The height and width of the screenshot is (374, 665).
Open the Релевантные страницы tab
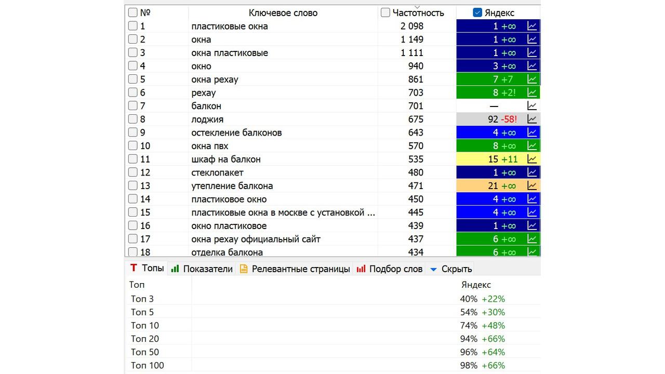(x=295, y=269)
